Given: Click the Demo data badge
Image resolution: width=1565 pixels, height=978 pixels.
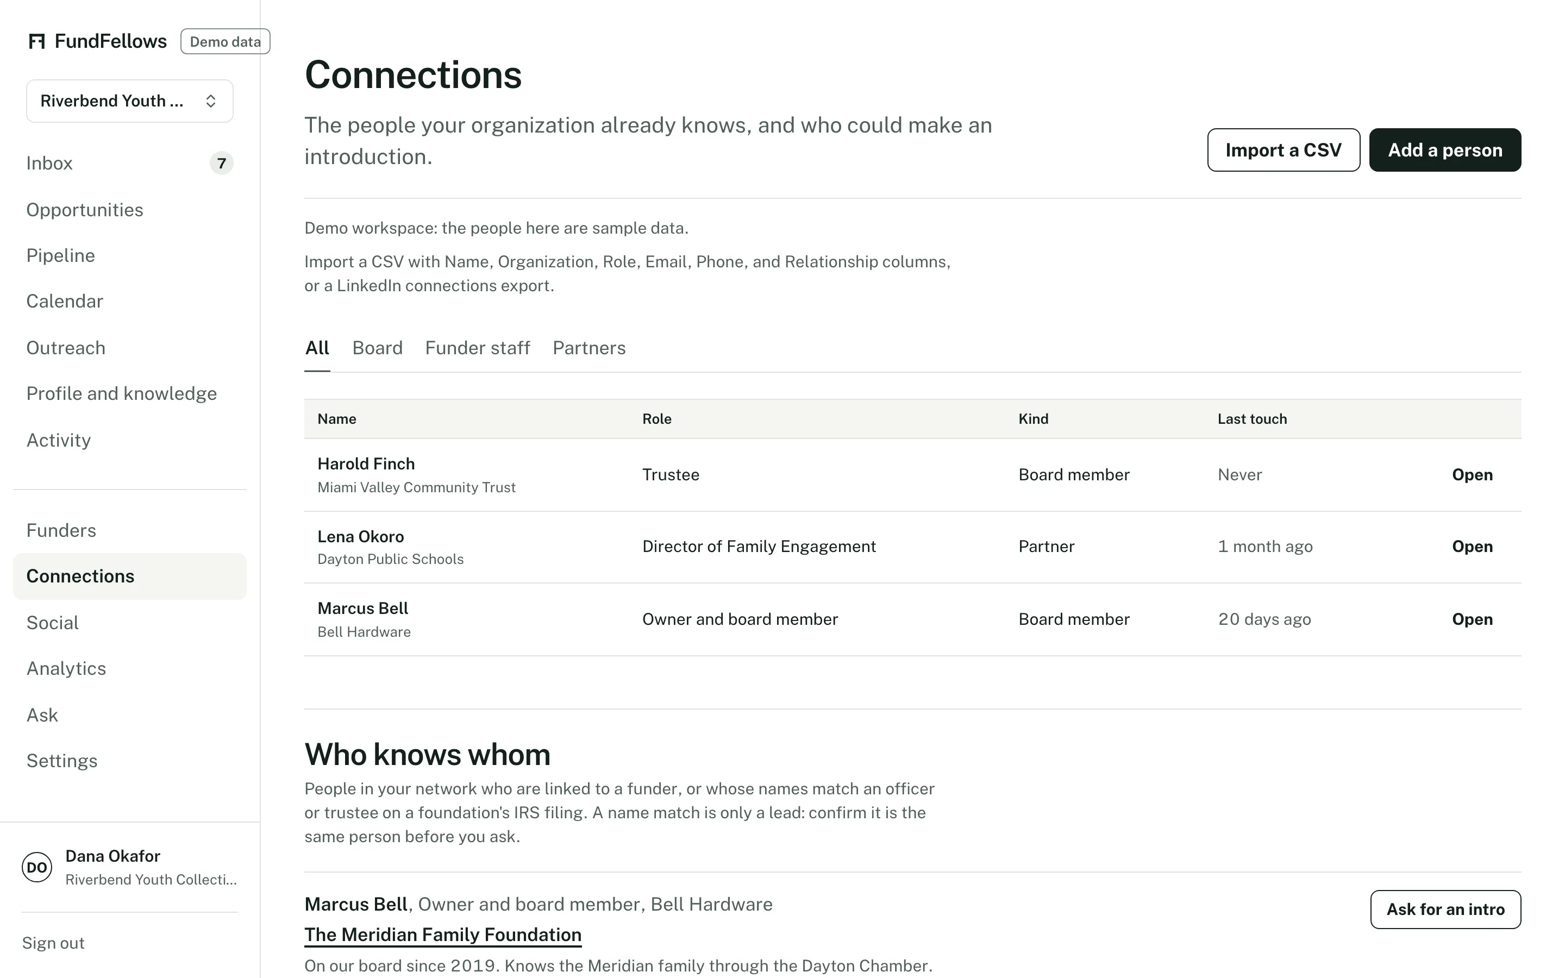Looking at the screenshot, I should (225, 41).
